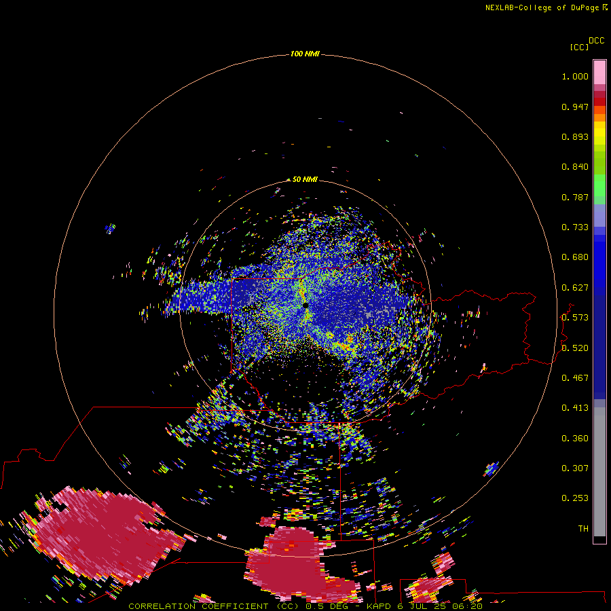611x611 pixels.
Task: Select the 0.733 scale value
Action: click(575, 227)
